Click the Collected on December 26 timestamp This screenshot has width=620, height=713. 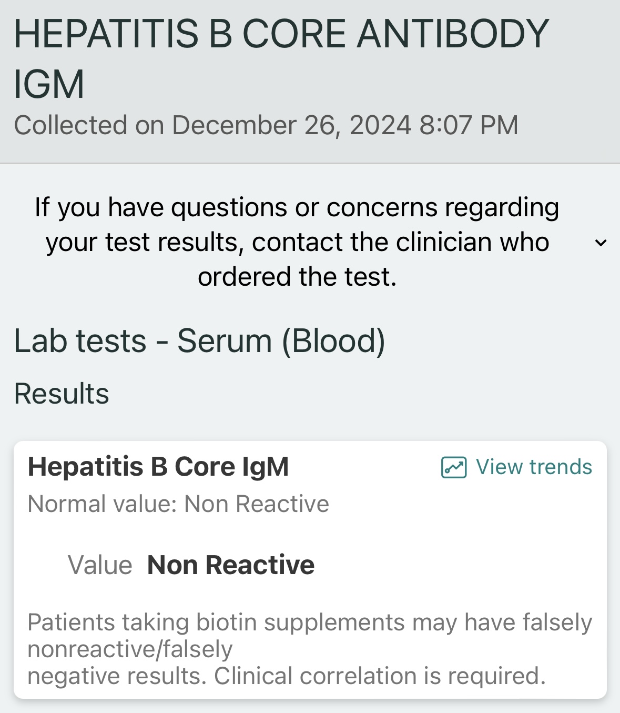pyautogui.click(x=266, y=125)
